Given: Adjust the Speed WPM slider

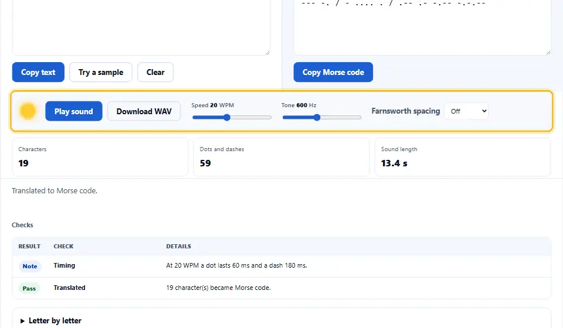Looking at the screenshot, I should tap(232, 117).
